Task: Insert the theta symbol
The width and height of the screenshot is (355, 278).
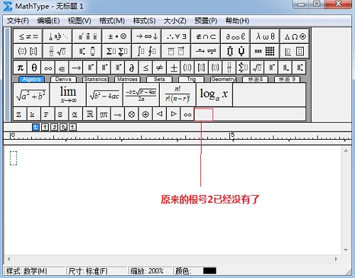Action: pos(34,68)
